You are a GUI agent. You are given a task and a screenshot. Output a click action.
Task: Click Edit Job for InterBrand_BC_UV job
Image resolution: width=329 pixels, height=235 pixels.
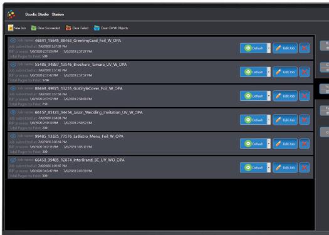(285, 168)
